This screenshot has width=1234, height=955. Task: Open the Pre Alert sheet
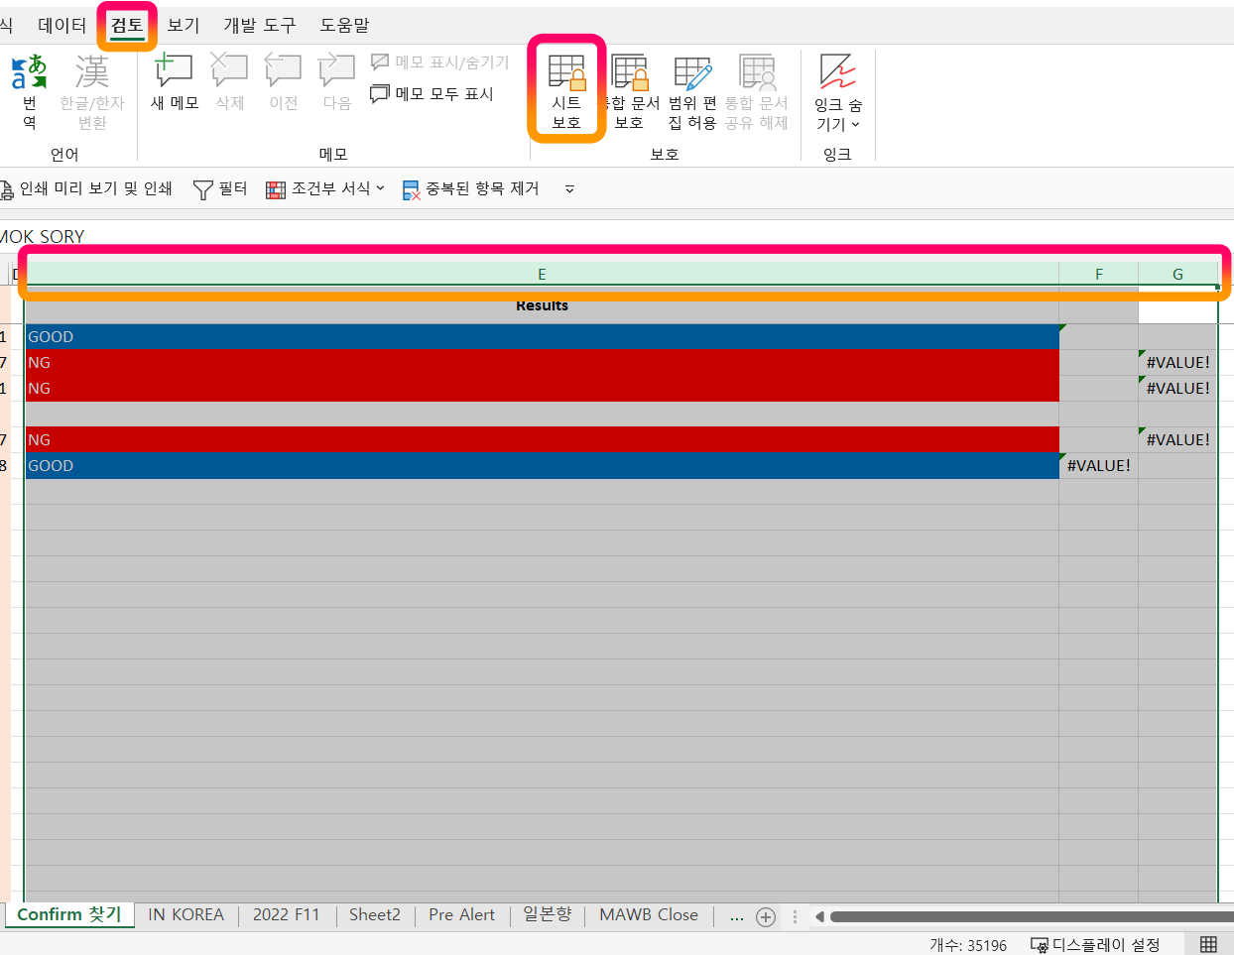click(461, 914)
